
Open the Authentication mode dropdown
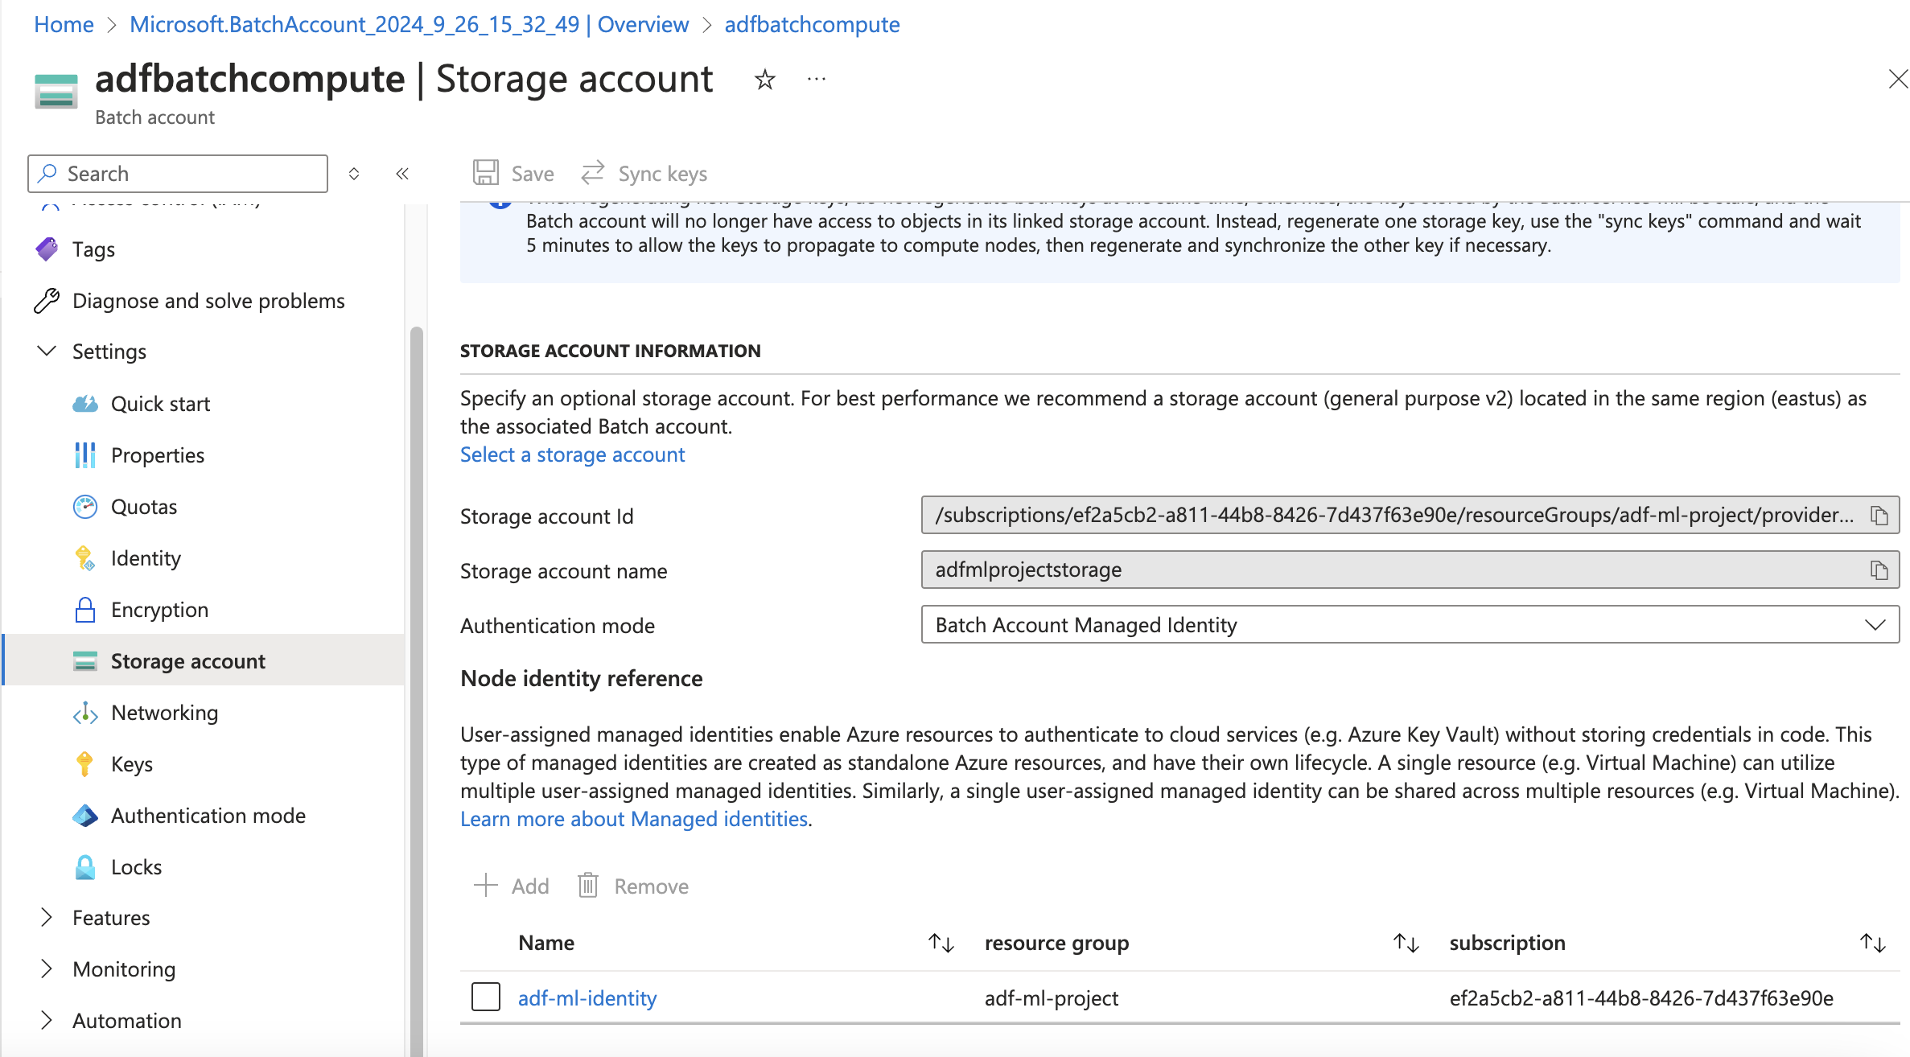[1410, 625]
